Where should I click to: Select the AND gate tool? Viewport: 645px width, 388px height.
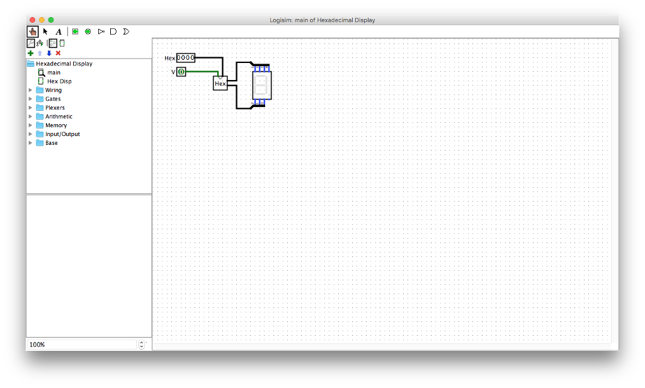coord(113,31)
